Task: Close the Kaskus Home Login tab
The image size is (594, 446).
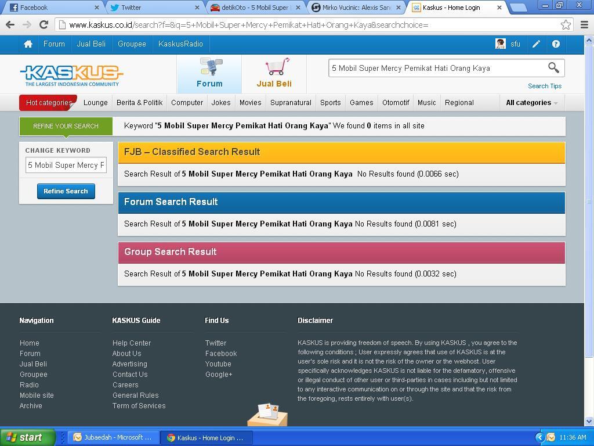Action: coord(499,8)
